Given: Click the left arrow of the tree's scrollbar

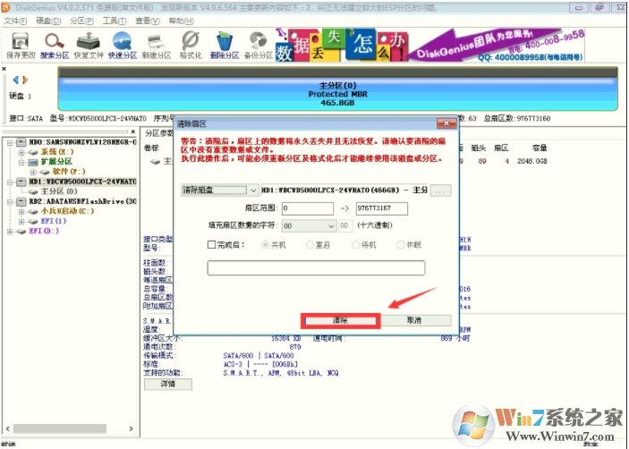Looking at the screenshot, I should [x=8, y=428].
